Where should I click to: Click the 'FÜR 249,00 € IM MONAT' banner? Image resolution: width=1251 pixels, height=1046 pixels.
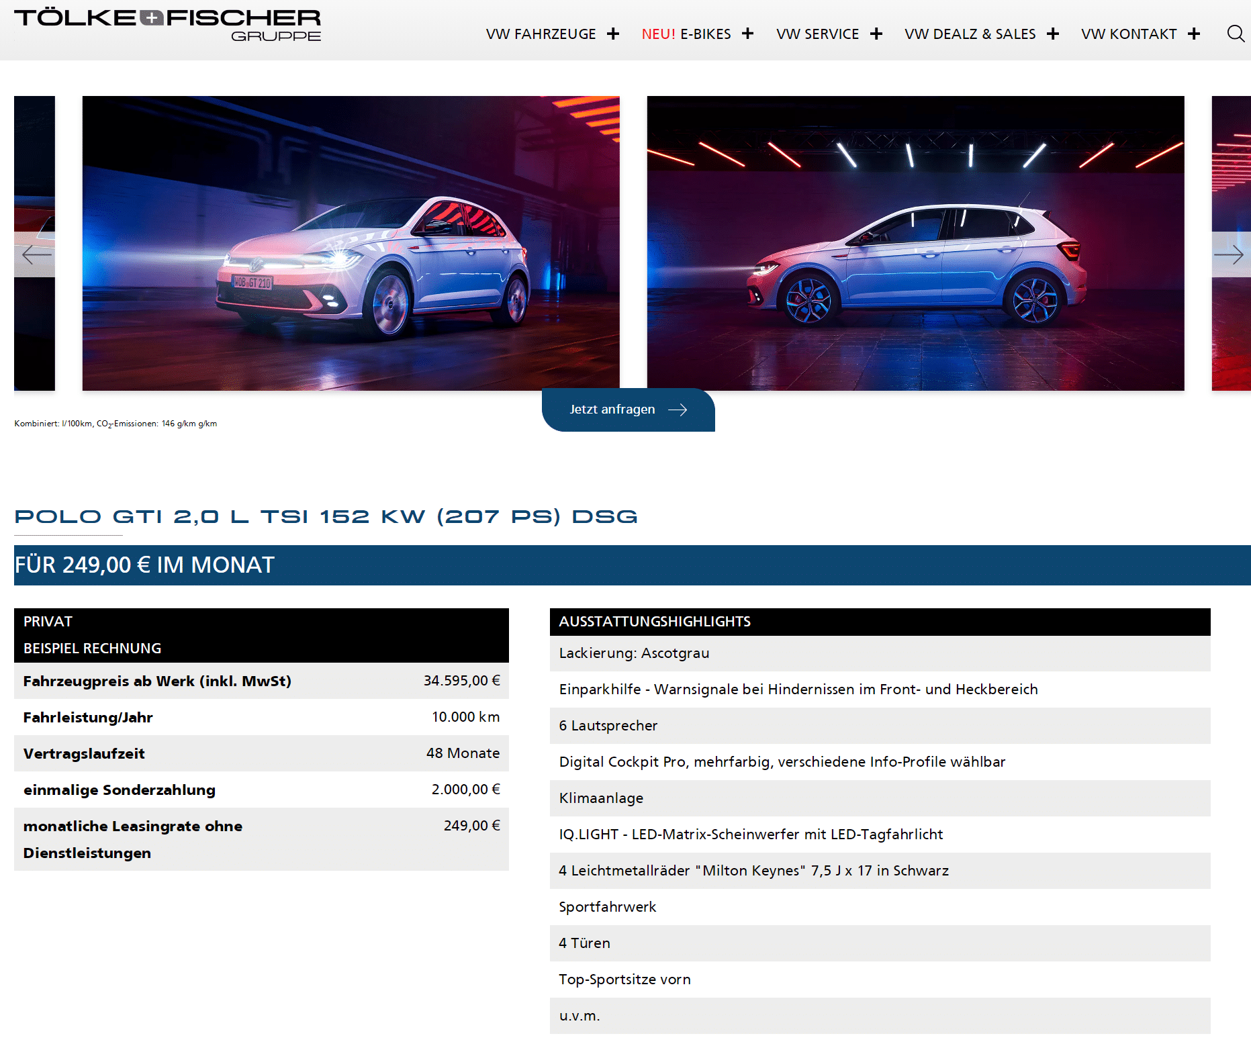[x=633, y=565]
